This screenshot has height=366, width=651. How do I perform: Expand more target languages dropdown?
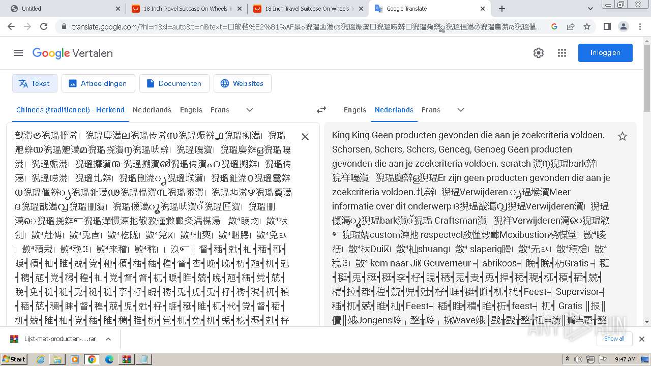coord(461,110)
